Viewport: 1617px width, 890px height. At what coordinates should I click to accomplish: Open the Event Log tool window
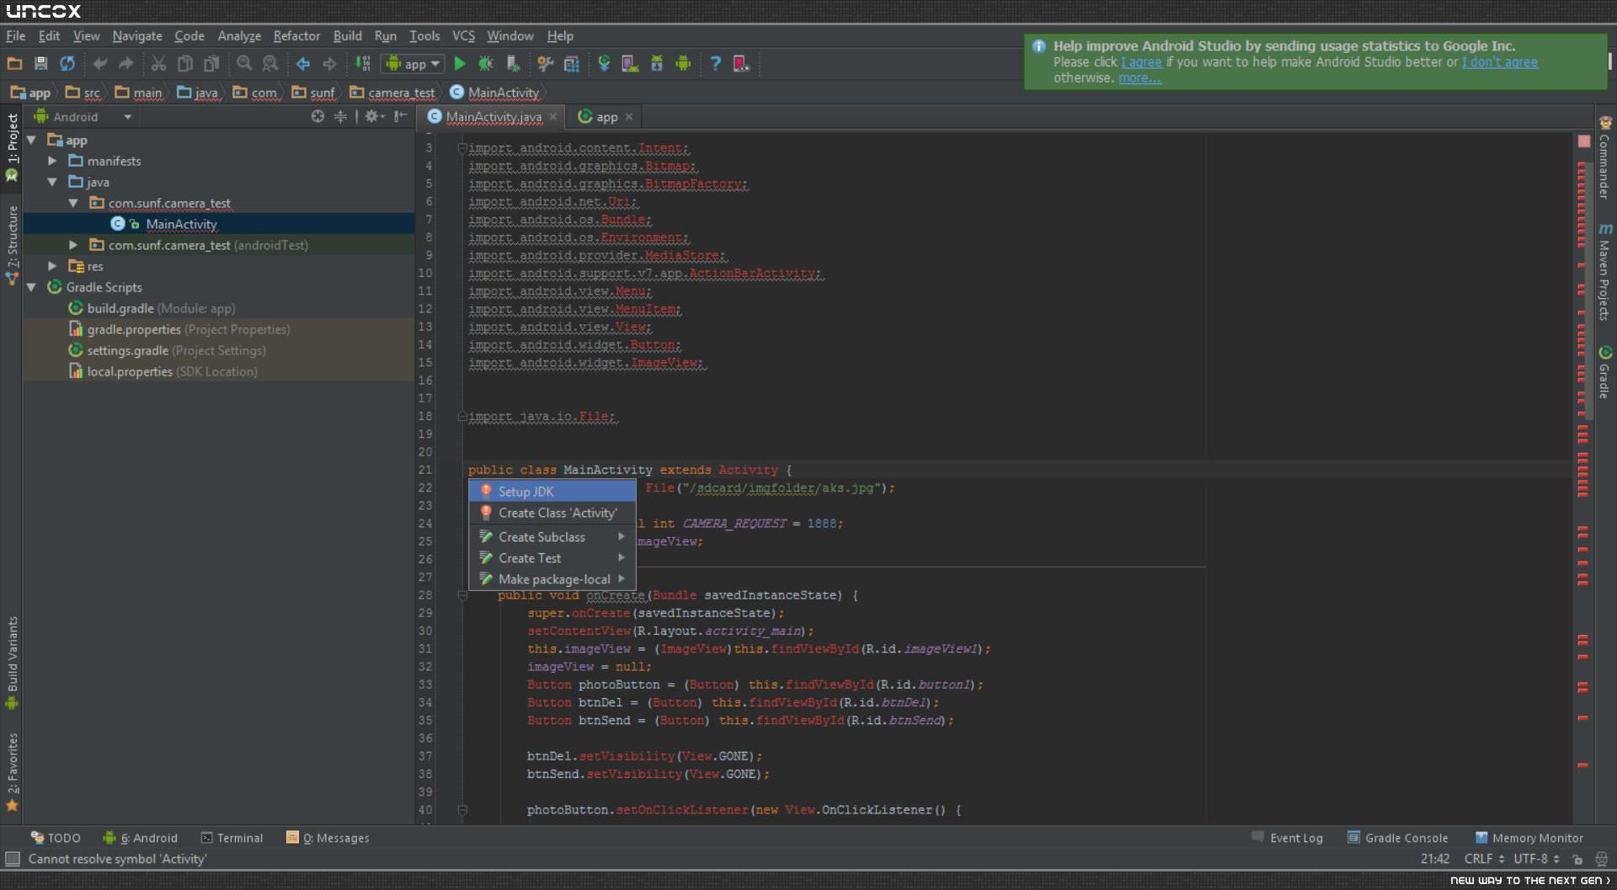(x=1287, y=838)
